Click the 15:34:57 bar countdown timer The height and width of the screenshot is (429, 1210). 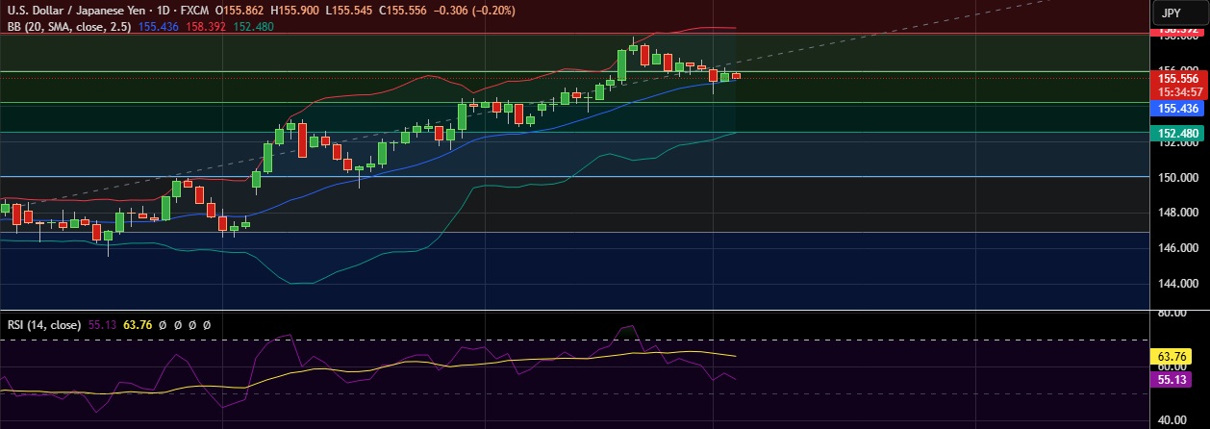pyautogui.click(x=1178, y=91)
